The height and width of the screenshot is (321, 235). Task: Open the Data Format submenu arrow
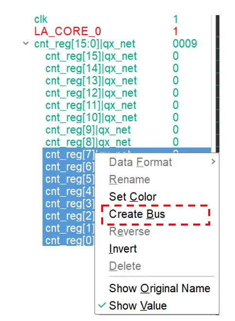coord(213,162)
